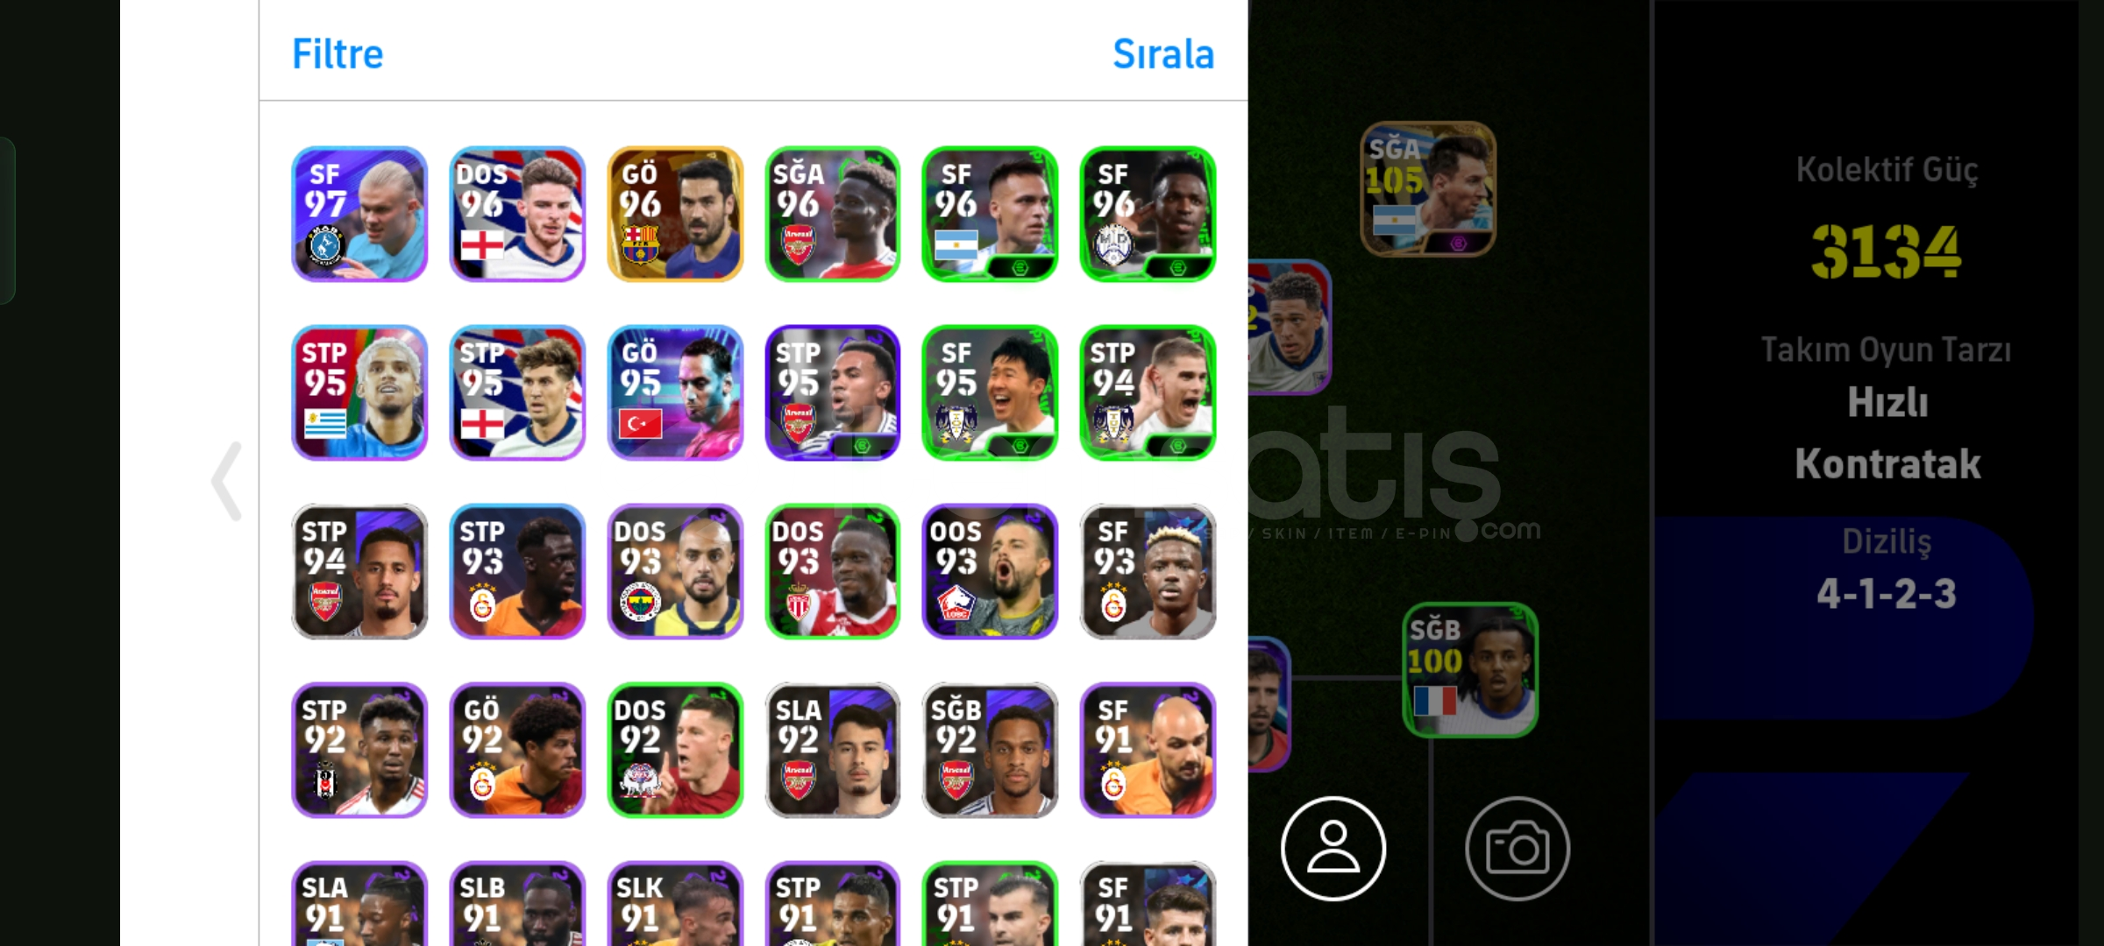Image resolution: width=2104 pixels, height=946 pixels.
Task: Tap the SĞB 100 France pitch card
Action: point(1470,670)
